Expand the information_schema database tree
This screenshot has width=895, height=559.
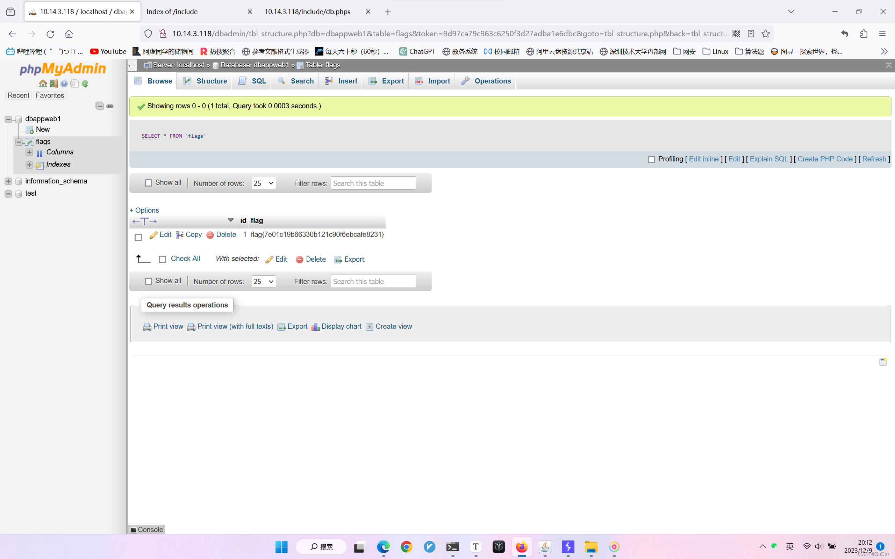coord(8,181)
